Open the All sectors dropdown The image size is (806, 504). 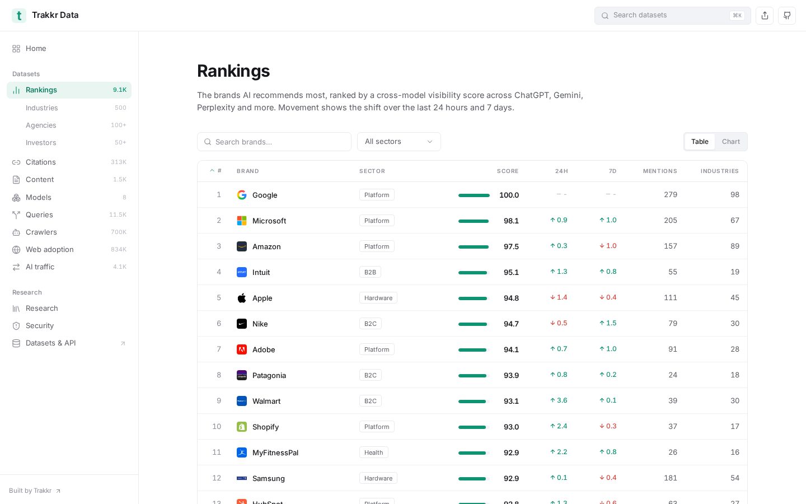click(x=399, y=142)
